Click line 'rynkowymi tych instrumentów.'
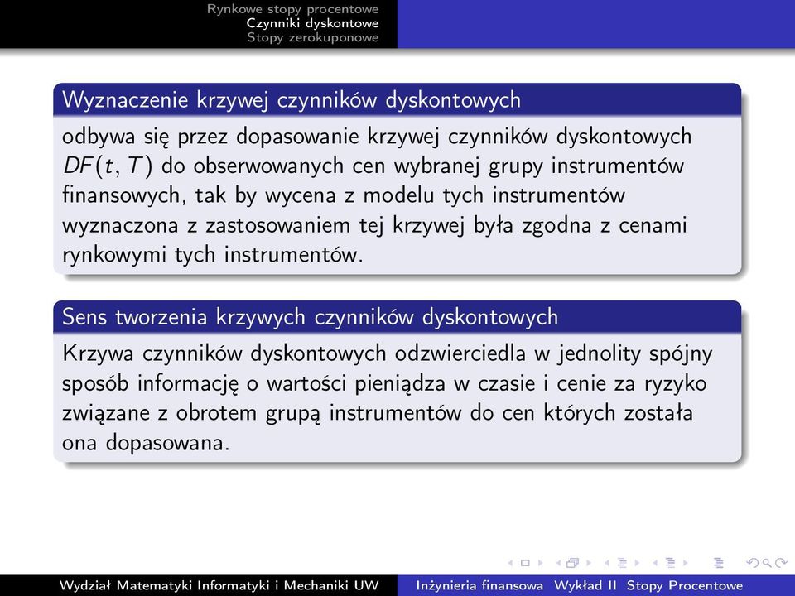The width and height of the screenshot is (795, 596). 213,254
